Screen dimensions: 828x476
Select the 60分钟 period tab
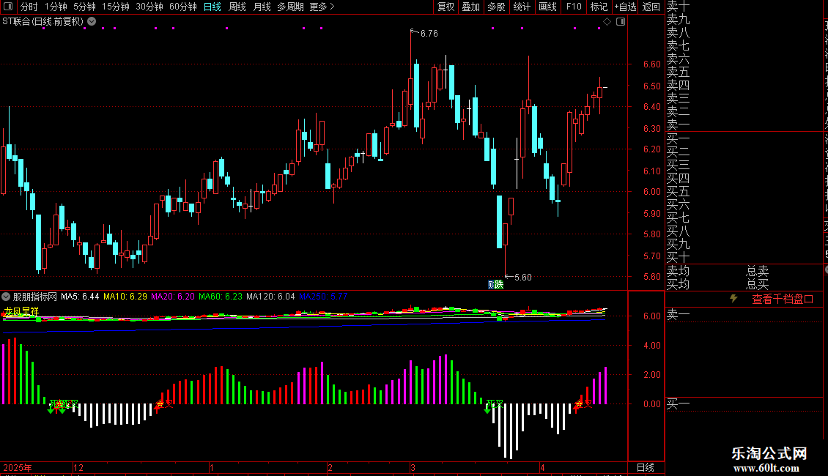tap(183, 7)
